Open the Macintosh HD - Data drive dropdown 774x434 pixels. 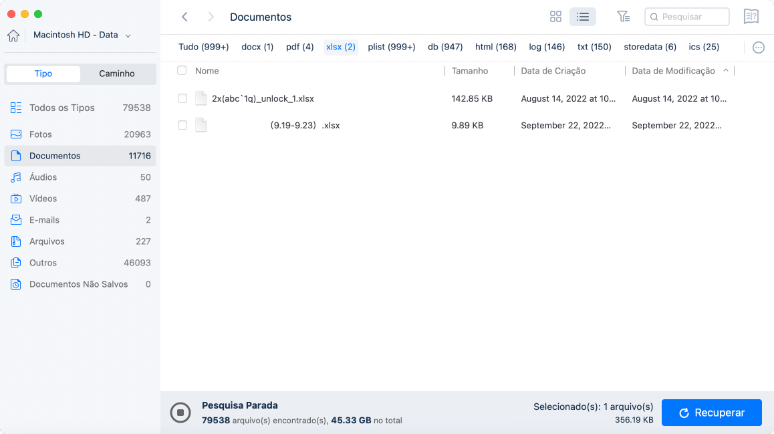point(82,35)
